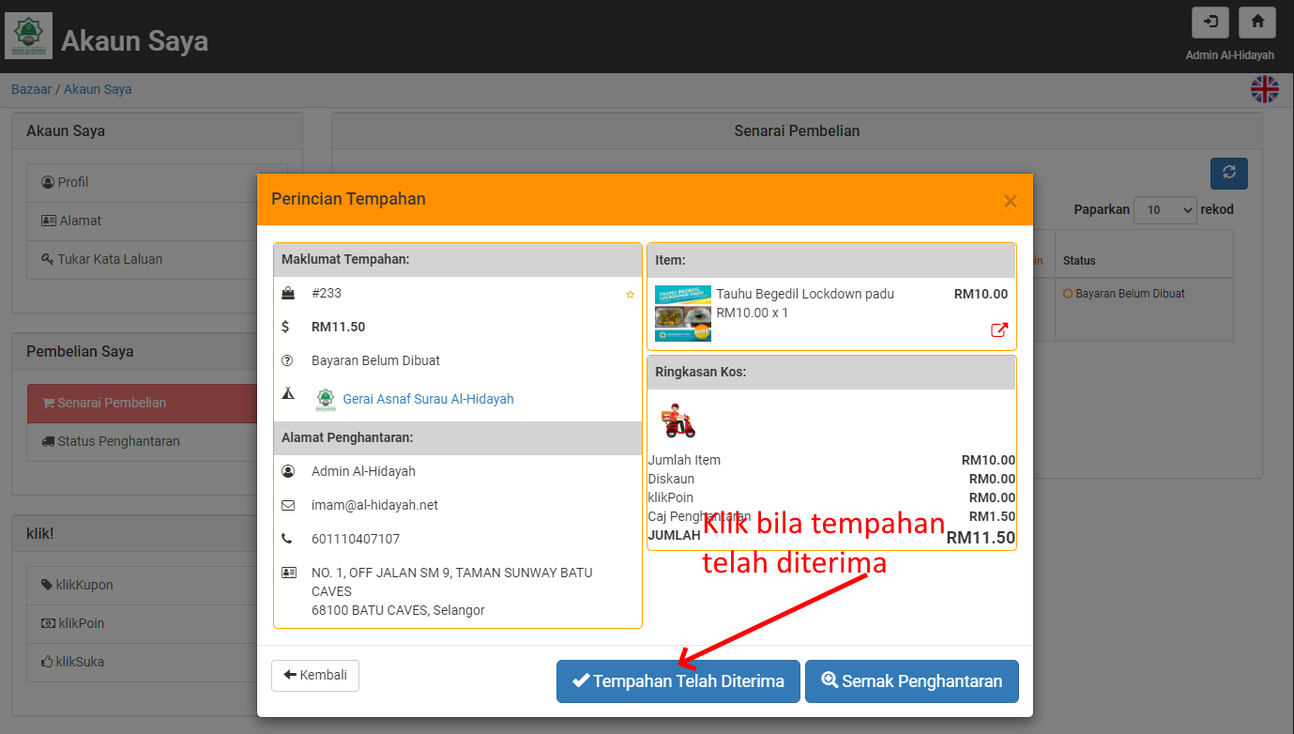The image size is (1294, 734).
Task: Click the refresh list icon button
Action: pos(1228,174)
